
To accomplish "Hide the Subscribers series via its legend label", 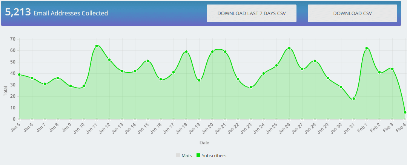I will click(214, 155).
